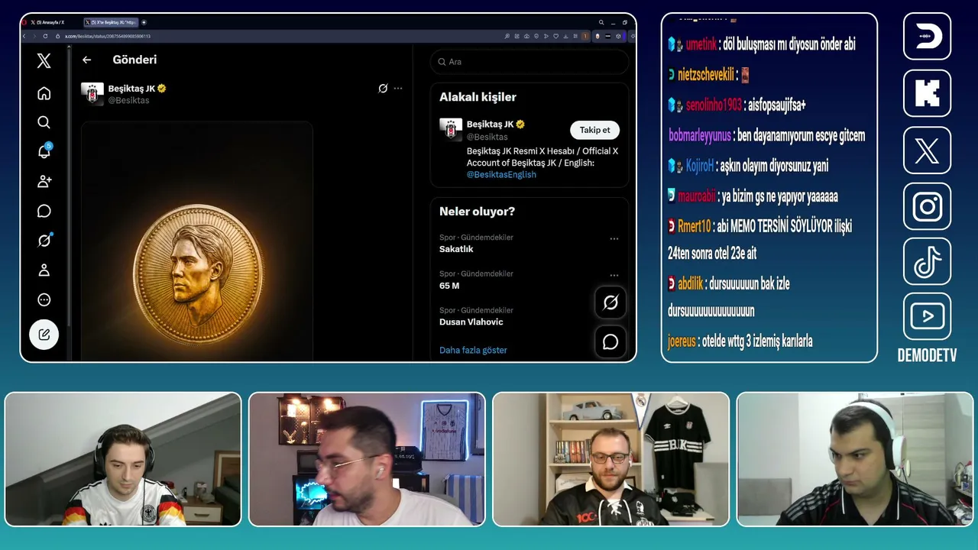
Task: Open the follow people icon in sidebar
Action: (x=44, y=181)
